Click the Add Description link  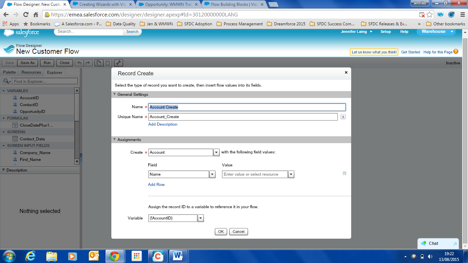pyautogui.click(x=163, y=124)
